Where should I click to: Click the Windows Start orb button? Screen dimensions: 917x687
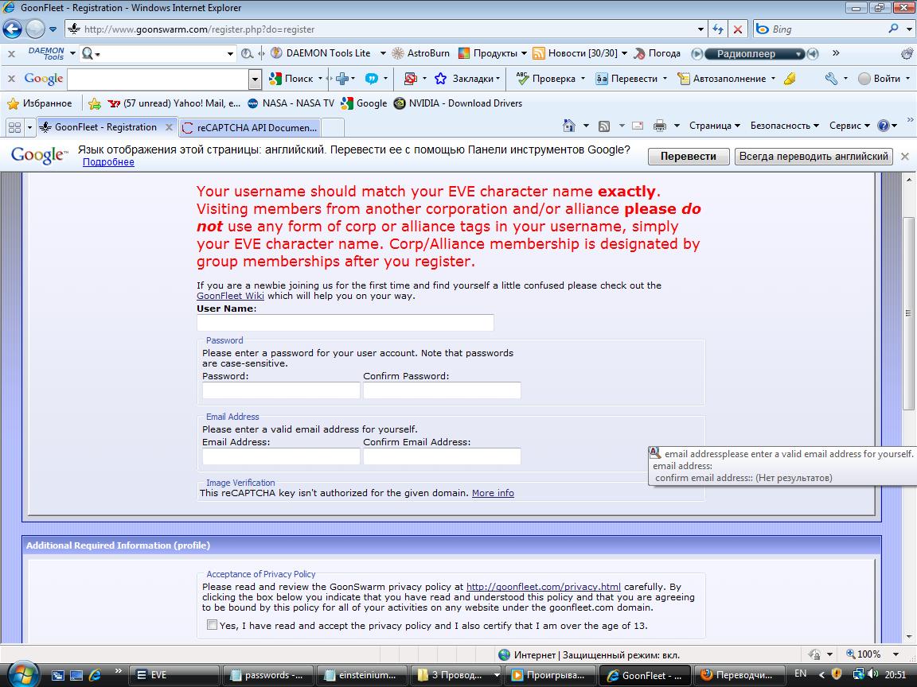pos(23,675)
